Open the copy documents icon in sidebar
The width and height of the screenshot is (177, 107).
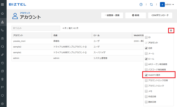(x=2, y=71)
